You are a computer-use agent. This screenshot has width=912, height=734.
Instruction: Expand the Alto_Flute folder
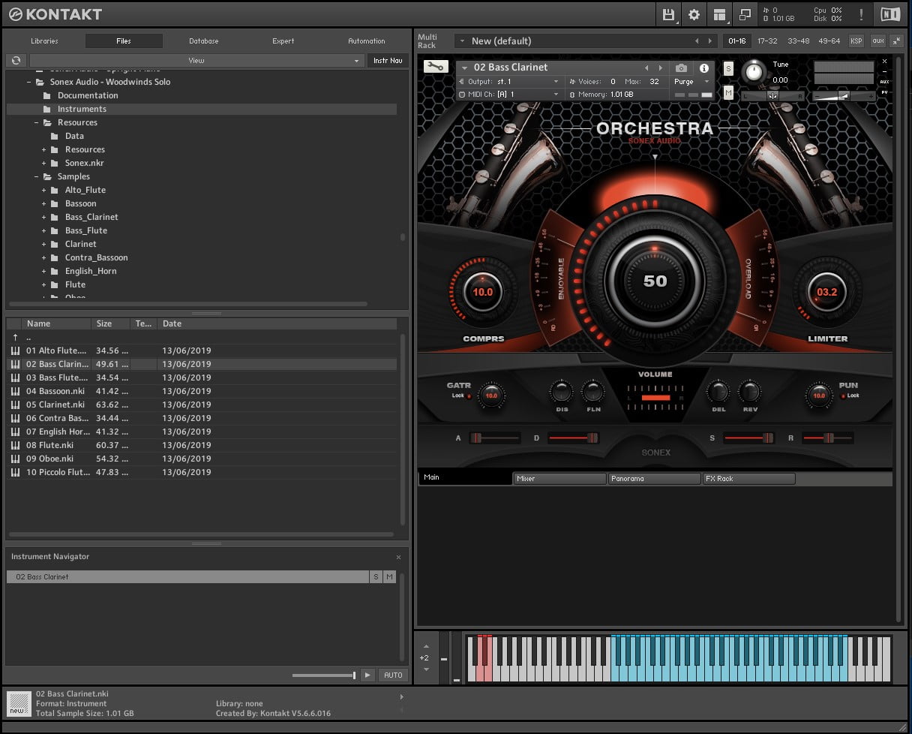(44, 191)
